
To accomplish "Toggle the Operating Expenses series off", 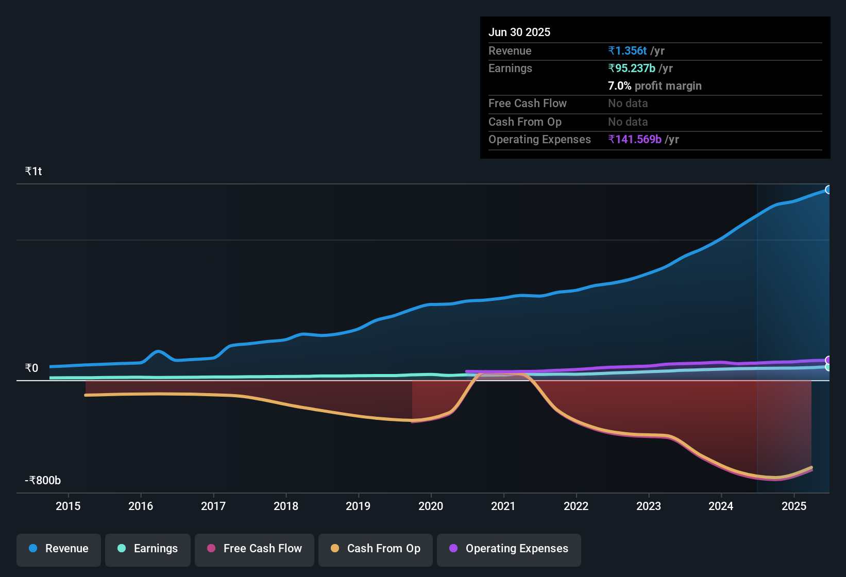I will [509, 549].
